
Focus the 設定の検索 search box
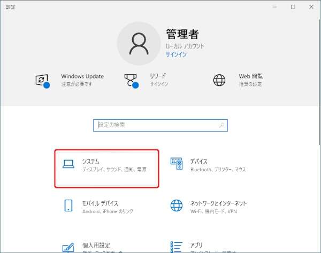(160, 125)
